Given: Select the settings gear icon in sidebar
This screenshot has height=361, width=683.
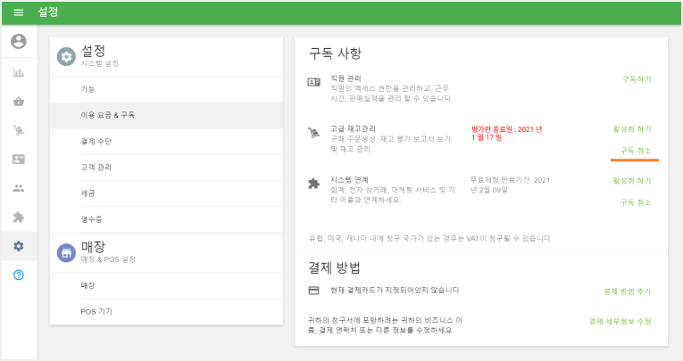Looking at the screenshot, I should tap(19, 246).
